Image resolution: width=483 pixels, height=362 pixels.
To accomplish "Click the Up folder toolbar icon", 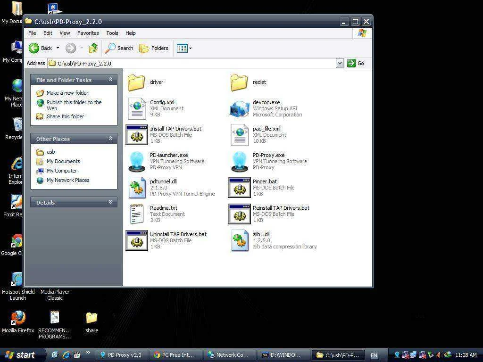I will [93, 48].
